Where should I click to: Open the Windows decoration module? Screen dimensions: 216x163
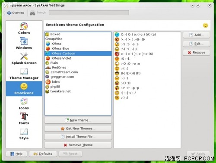24,43
